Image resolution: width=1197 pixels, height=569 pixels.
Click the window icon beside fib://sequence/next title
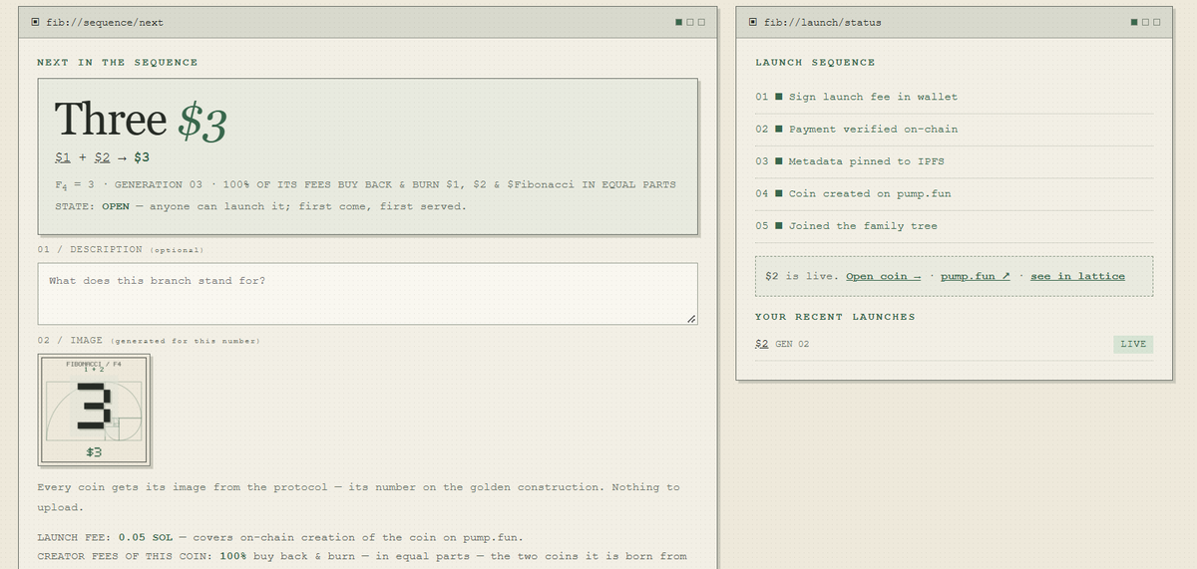click(36, 22)
